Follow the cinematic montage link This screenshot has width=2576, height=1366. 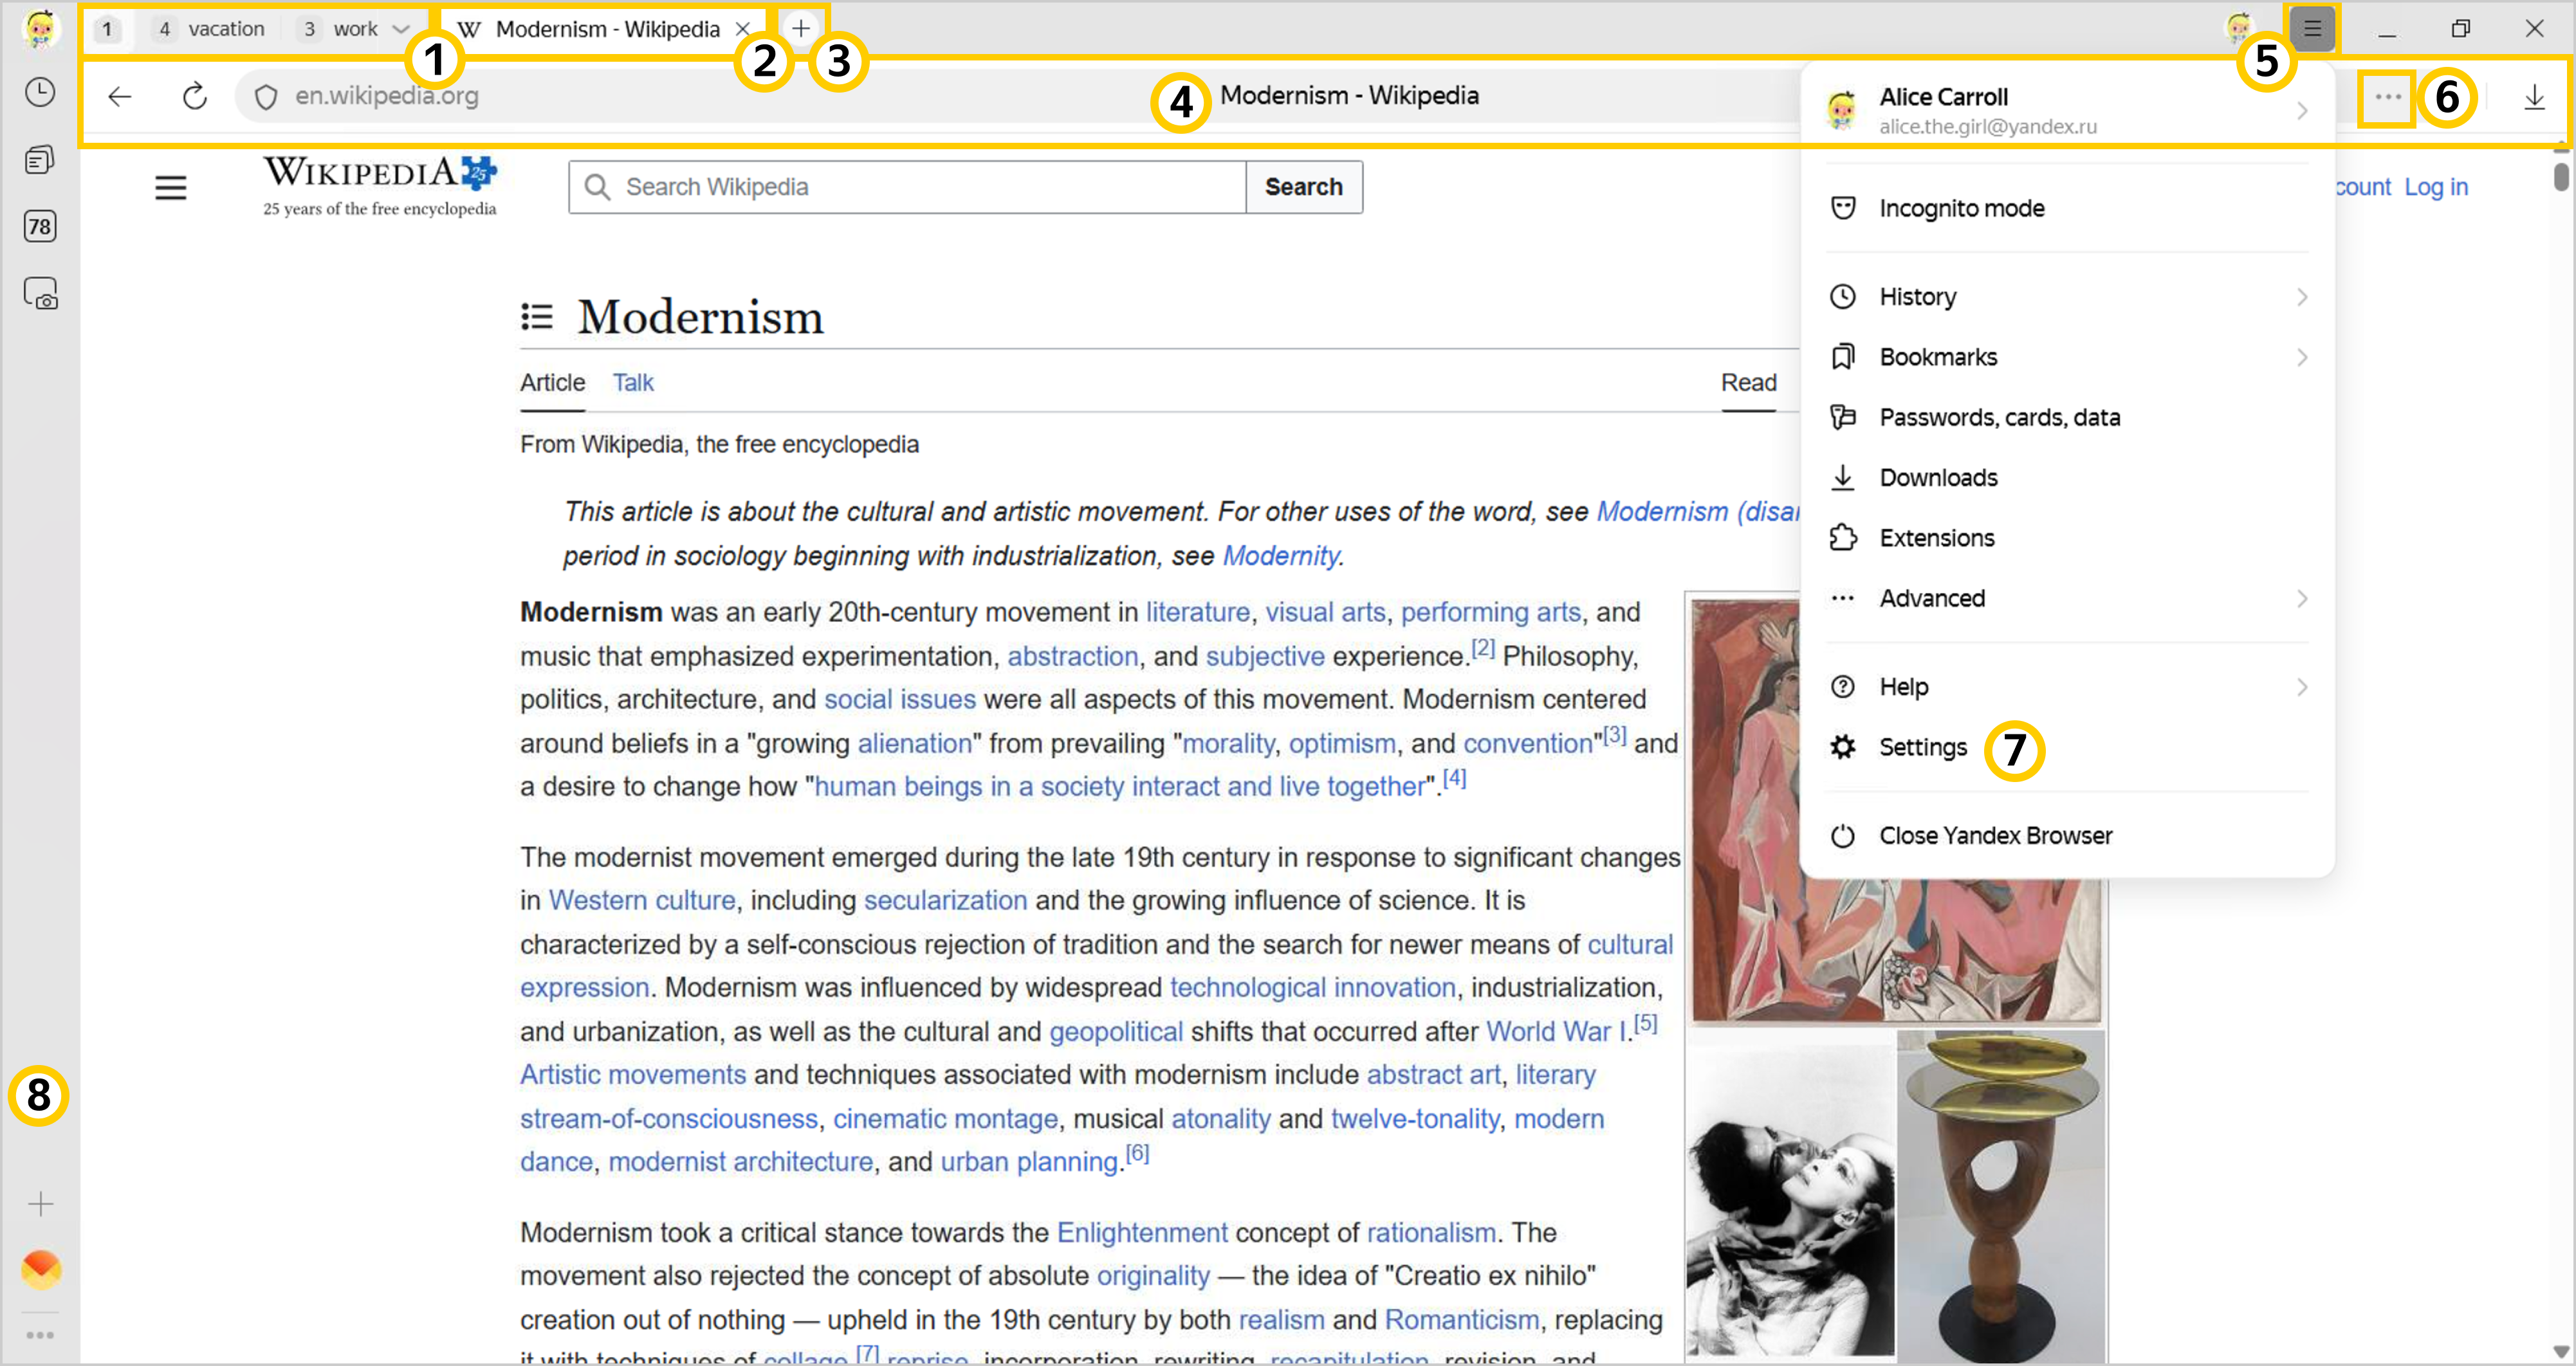click(x=945, y=1119)
